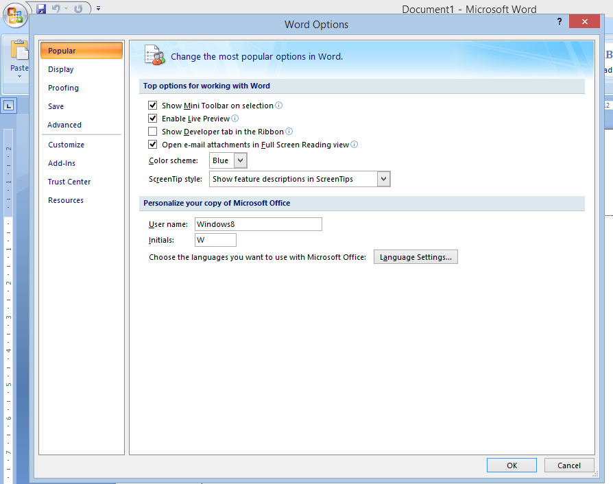View info icon for Full Screen Reading option
The height and width of the screenshot is (484, 613).
(354, 144)
